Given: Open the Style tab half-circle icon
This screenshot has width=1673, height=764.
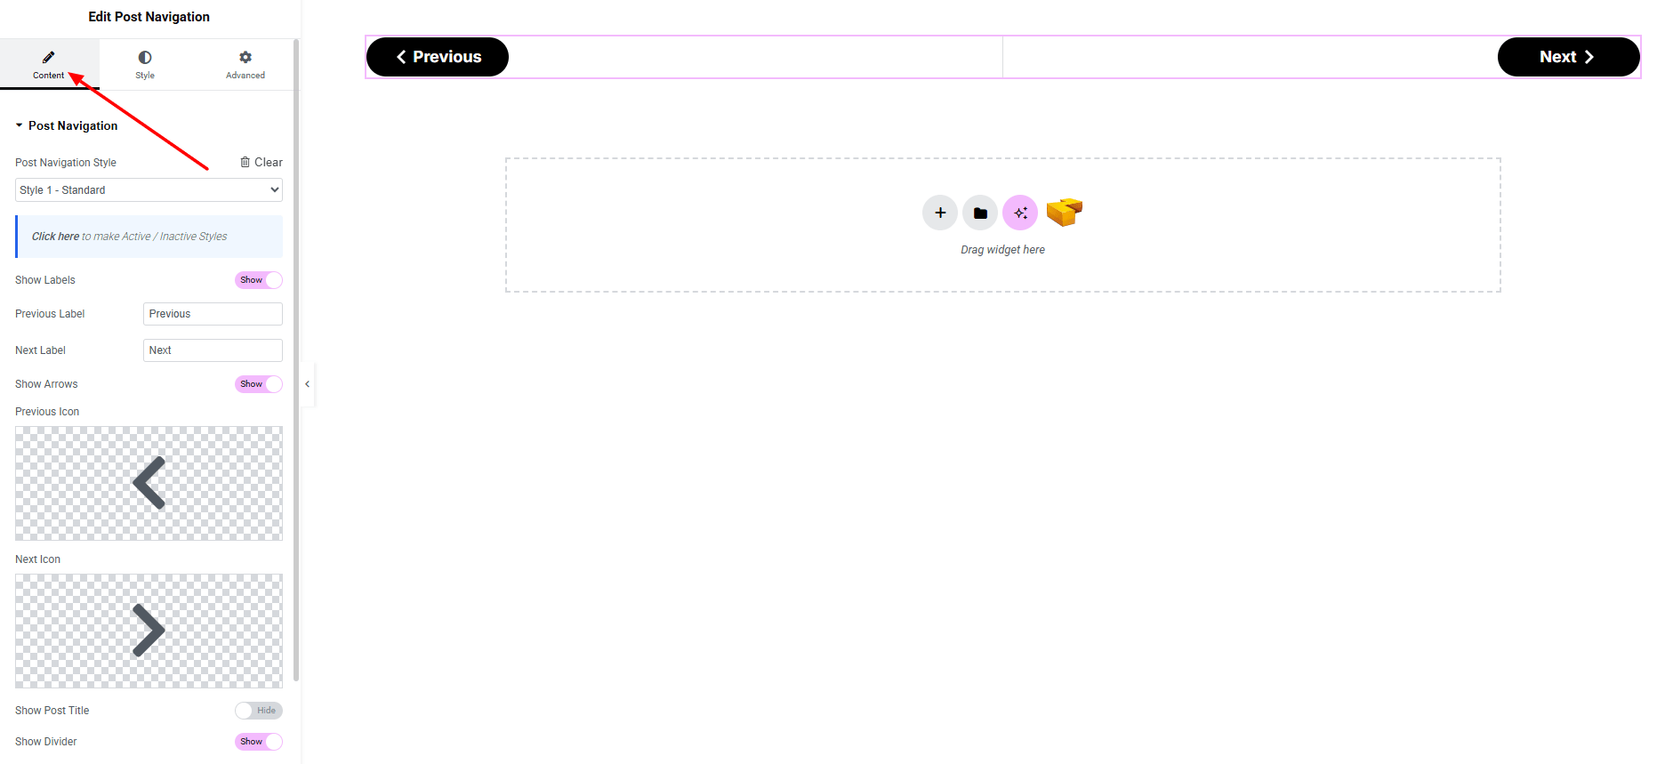Looking at the screenshot, I should pos(145,58).
